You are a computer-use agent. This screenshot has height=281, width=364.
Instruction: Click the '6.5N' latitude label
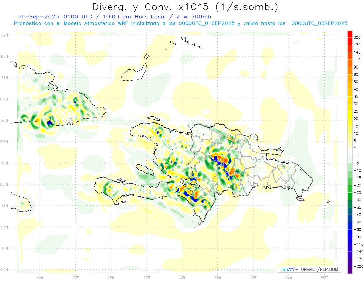pos(5,270)
